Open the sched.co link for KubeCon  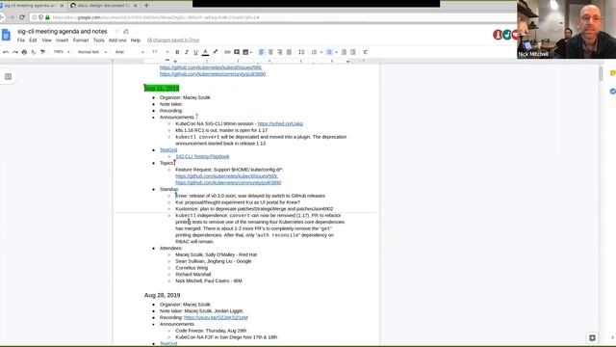click(x=280, y=123)
